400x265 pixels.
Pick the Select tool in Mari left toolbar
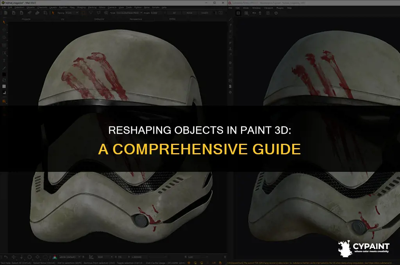point(4,22)
